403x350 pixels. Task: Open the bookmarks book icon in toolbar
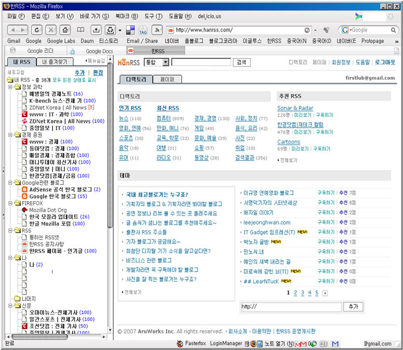[x=80, y=30]
